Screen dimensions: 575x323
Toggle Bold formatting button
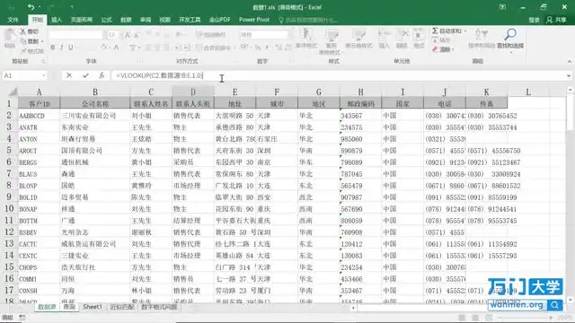click(53, 48)
